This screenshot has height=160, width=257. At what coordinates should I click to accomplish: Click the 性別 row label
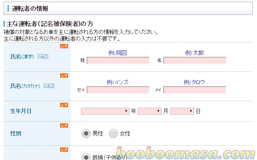coord(16,134)
